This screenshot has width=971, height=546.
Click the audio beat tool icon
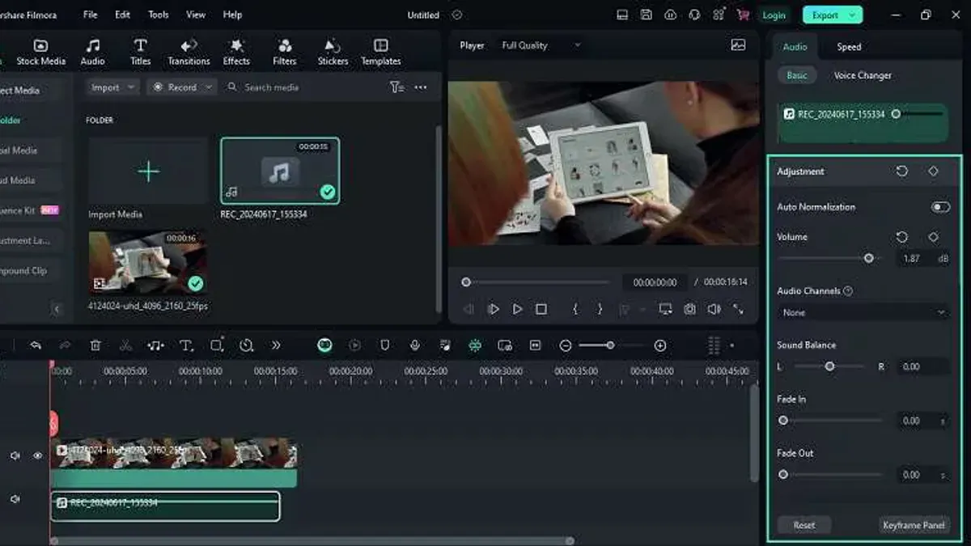coord(155,345)
